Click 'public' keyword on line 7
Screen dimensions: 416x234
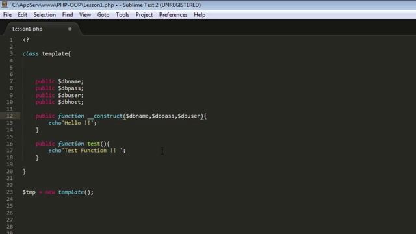pos(45,81)
